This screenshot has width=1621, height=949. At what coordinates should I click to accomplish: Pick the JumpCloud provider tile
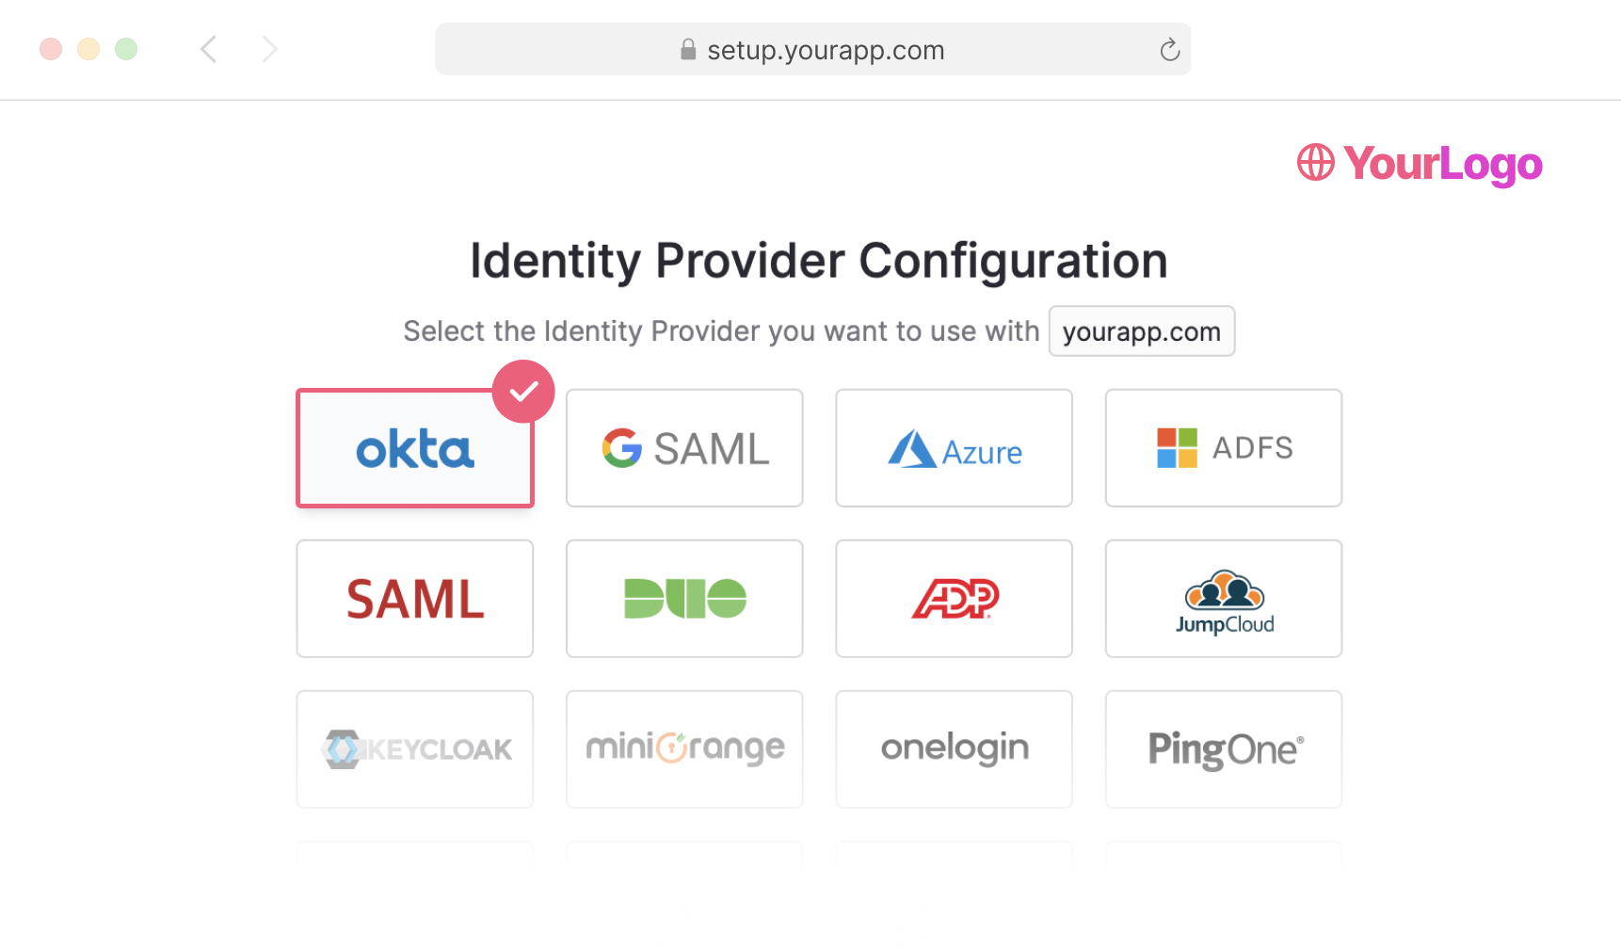point(1223,599)
